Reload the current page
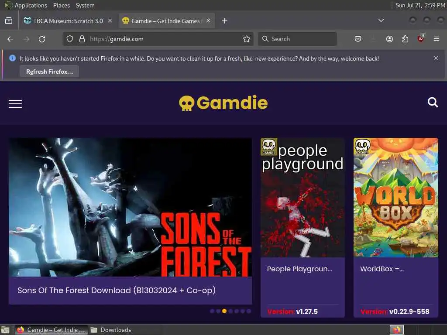447x335 pixels. (42, 39)
